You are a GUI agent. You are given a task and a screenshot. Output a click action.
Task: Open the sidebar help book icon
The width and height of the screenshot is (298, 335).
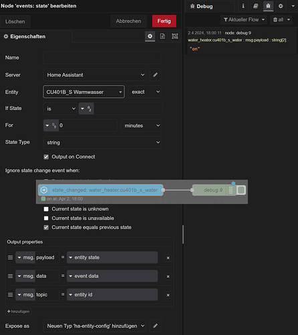click(256, 6)
